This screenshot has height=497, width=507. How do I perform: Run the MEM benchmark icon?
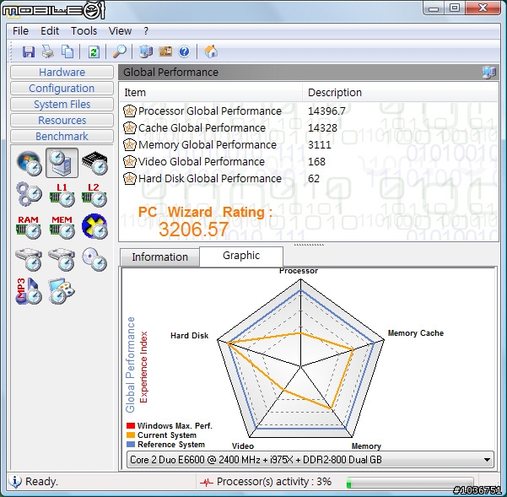pos(62,227)
